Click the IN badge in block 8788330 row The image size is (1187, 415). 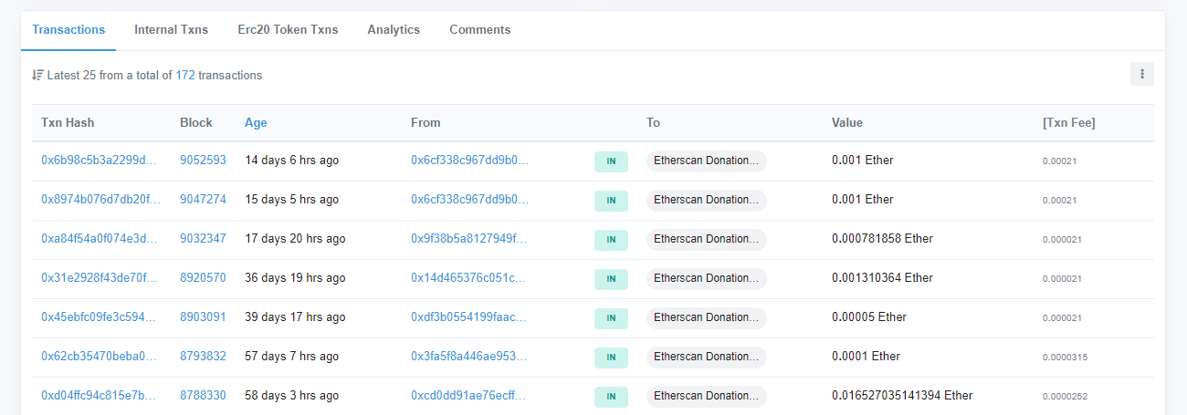(x=611, y=397)
